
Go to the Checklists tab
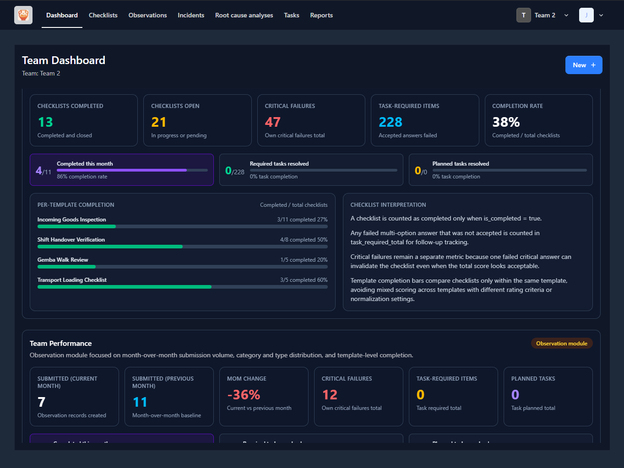coord(103,15)
